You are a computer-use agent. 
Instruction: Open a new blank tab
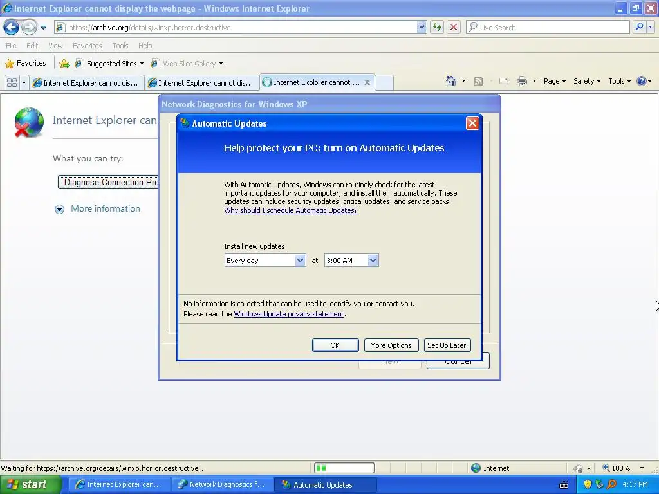384,83
